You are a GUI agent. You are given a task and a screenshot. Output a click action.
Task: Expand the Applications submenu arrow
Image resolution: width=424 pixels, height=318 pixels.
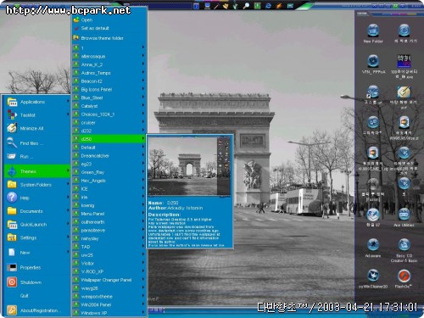tap(68, 101)
